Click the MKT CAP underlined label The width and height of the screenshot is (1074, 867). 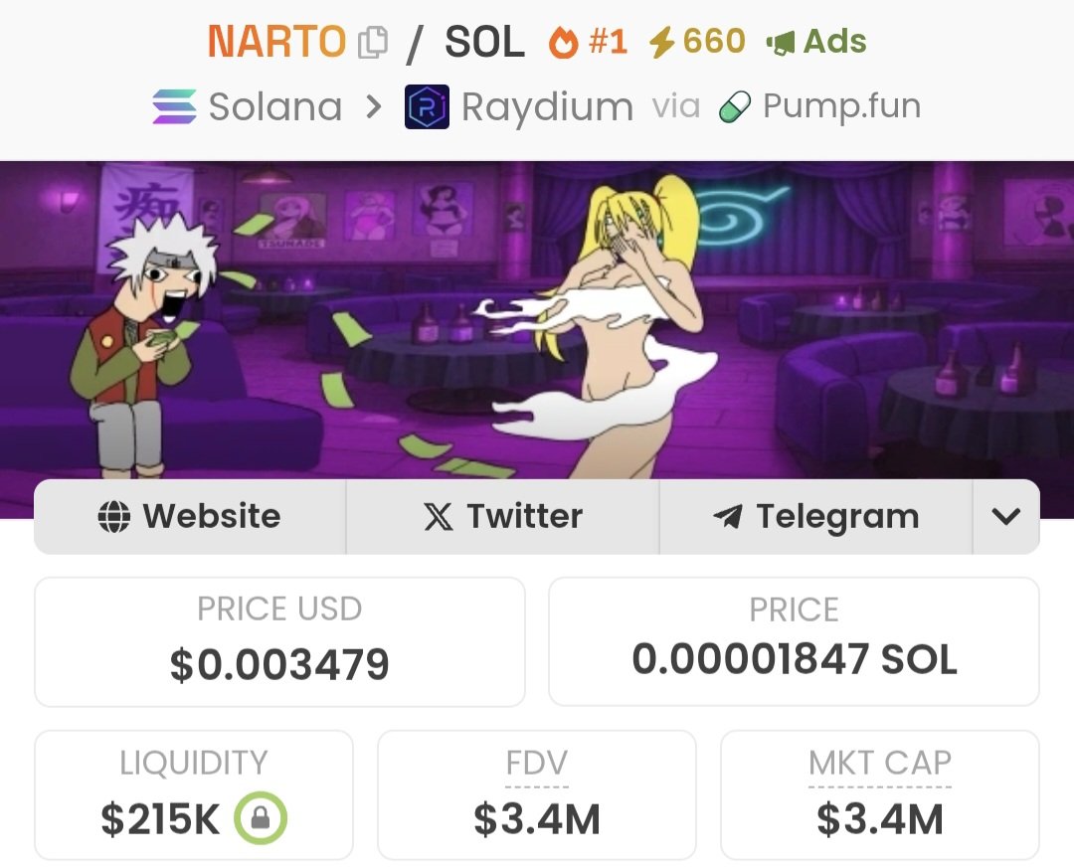pos(880,763)
